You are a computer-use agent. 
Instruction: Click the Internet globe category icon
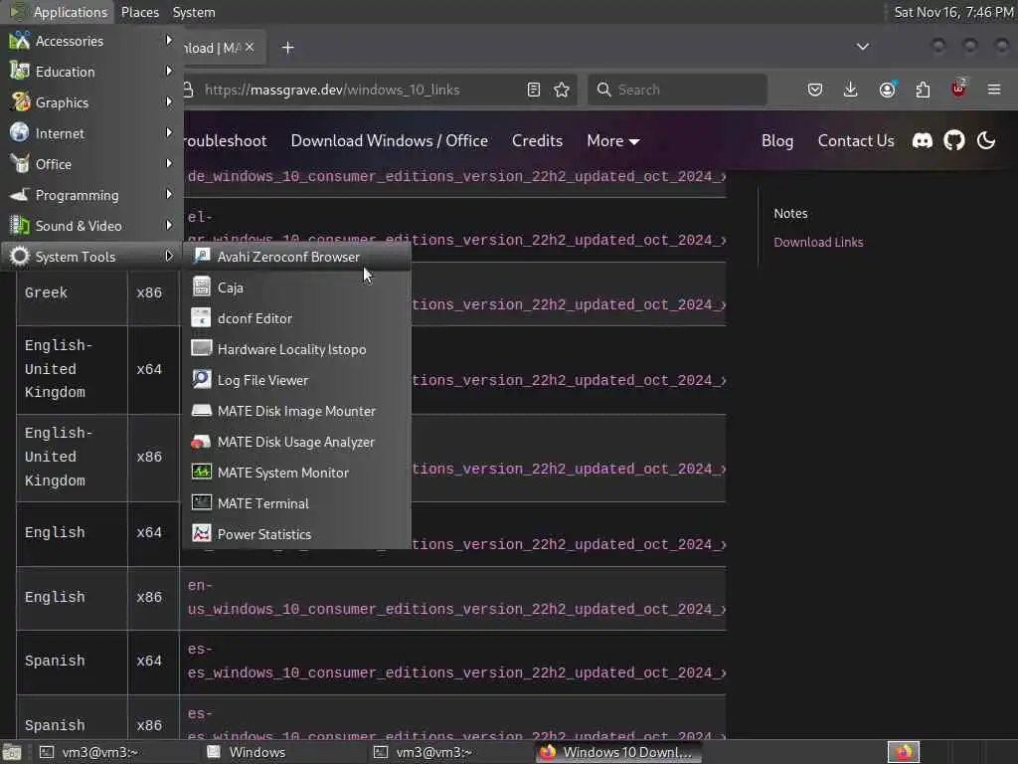pyautogui.click(x=20, y=132)
